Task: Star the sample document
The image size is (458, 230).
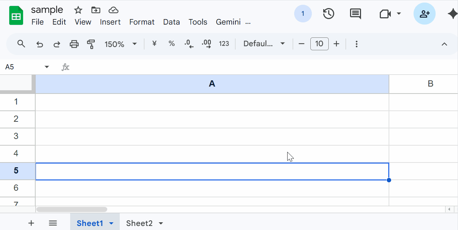Action: point(78,10)
